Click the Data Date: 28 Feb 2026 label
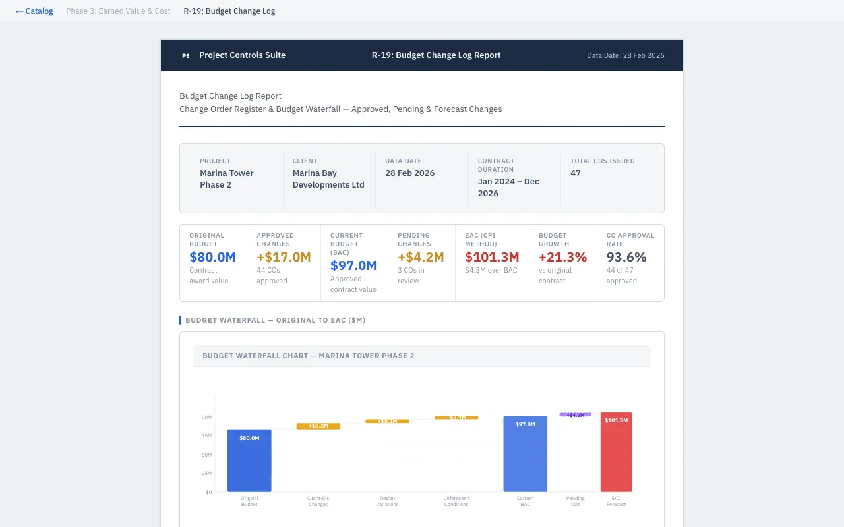Screen dimensions: 844x527 [625, 55]
